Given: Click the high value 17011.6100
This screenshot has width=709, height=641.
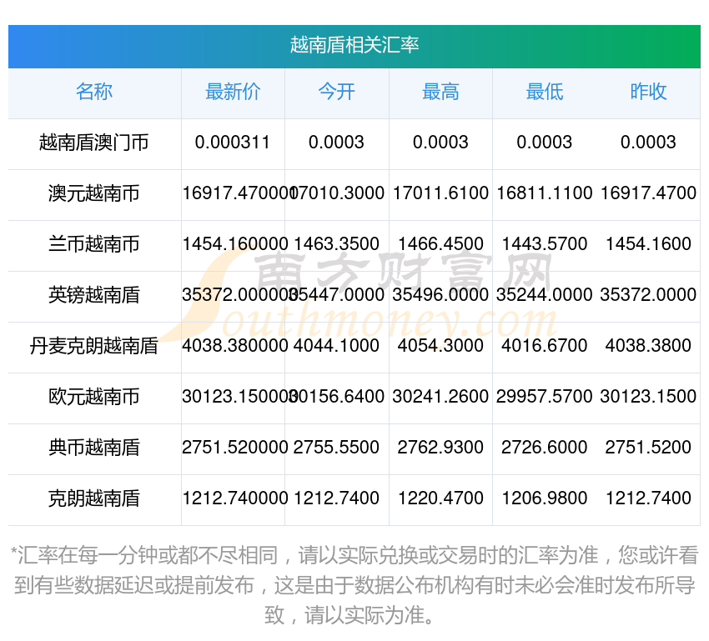Looking at the screenshot, I should pyautogui.click(x=441, y=193).
